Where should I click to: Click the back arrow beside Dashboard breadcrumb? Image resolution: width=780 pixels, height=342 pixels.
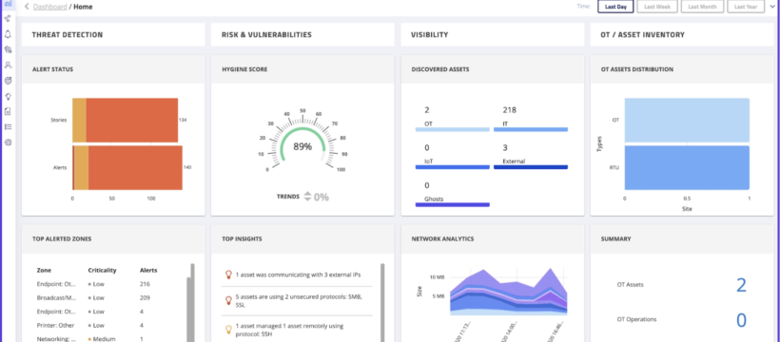click(x=27, y=7)
